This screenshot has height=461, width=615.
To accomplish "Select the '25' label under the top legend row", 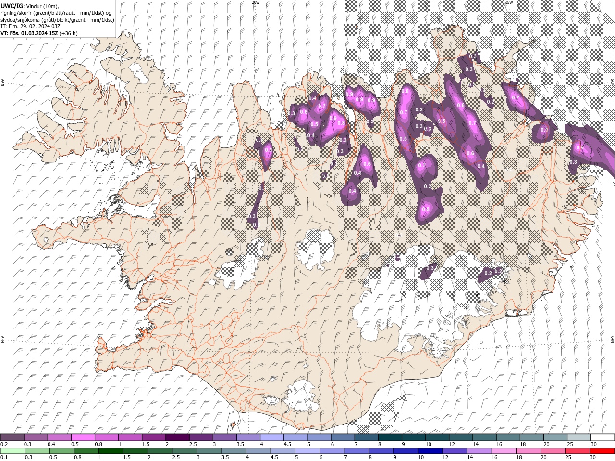I will click(571, 444).
